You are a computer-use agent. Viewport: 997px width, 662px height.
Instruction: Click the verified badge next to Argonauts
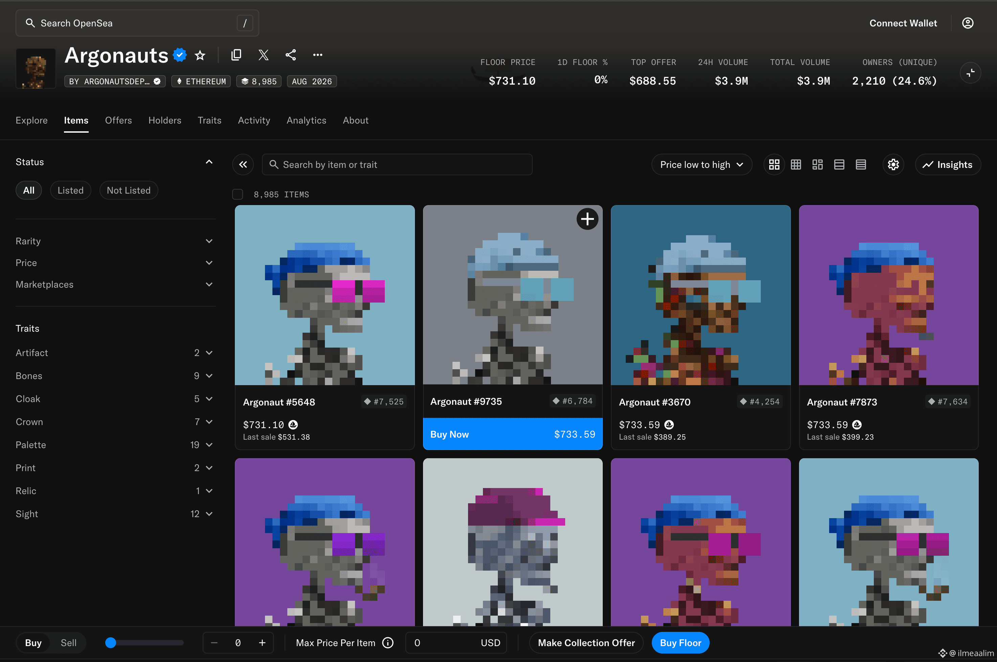[x=180, y=55]
